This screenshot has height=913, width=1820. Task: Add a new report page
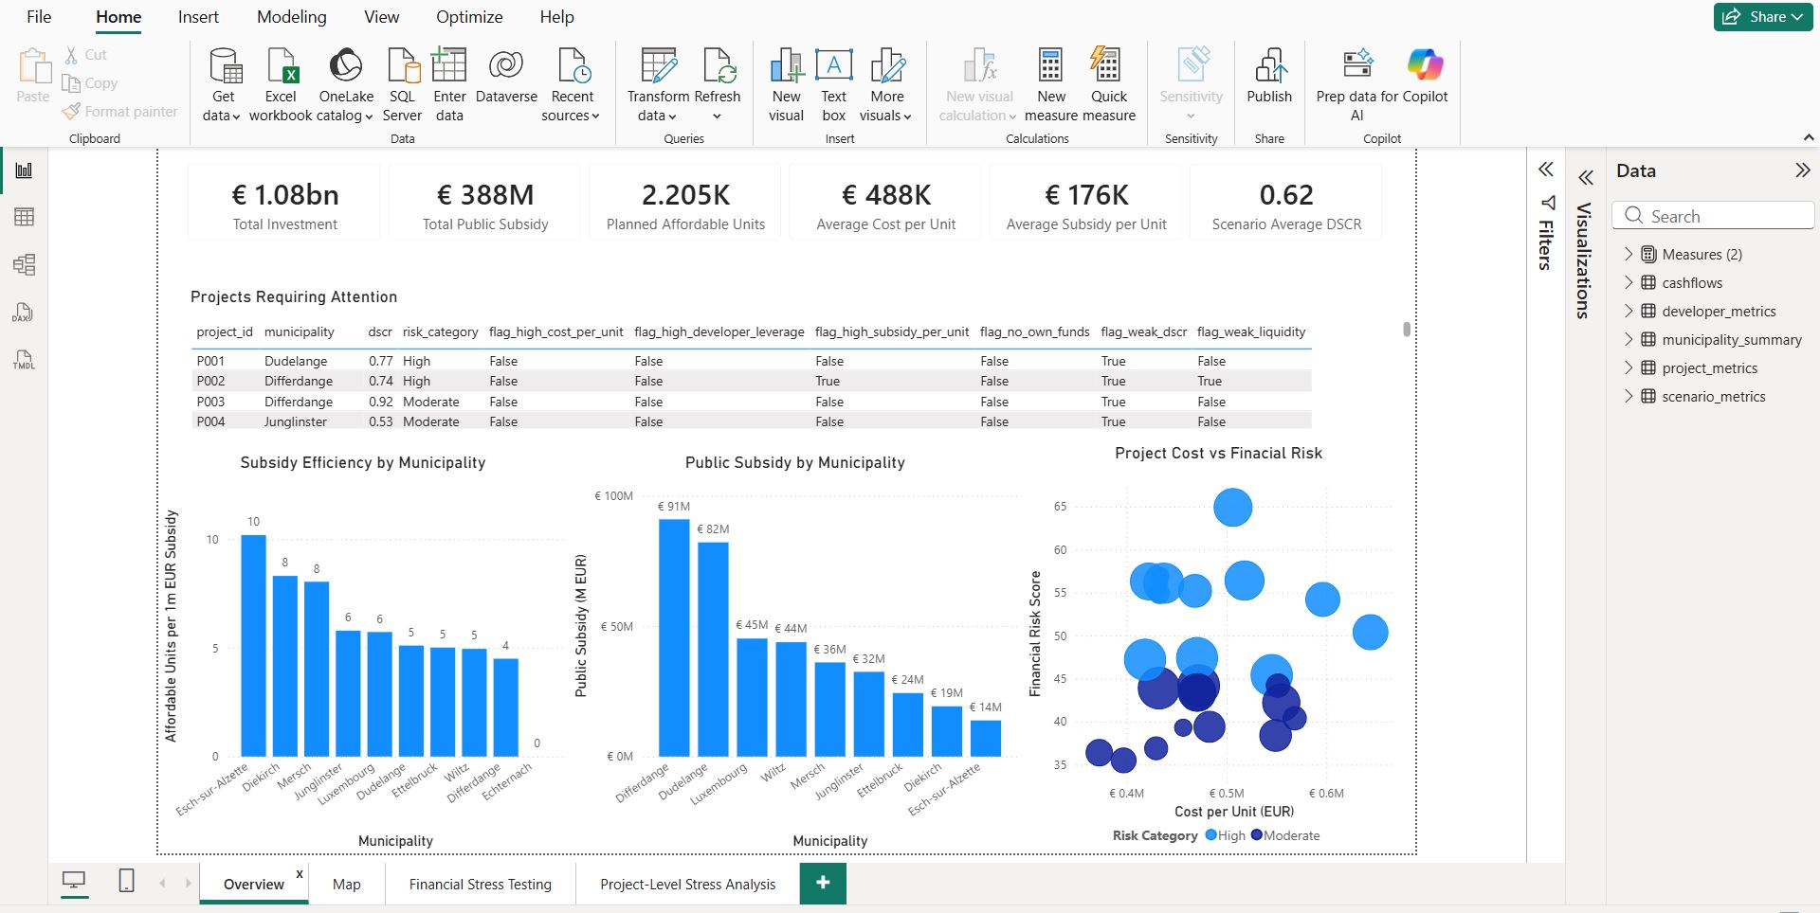click(823, 883)
